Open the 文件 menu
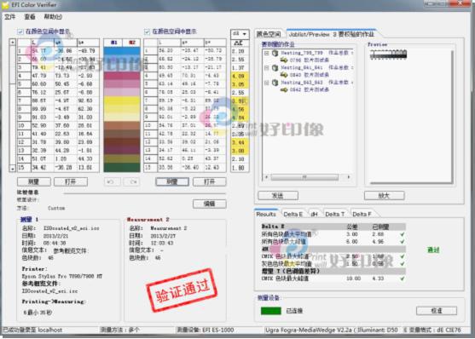The image size is (475, 339). [x=9, y=17]
